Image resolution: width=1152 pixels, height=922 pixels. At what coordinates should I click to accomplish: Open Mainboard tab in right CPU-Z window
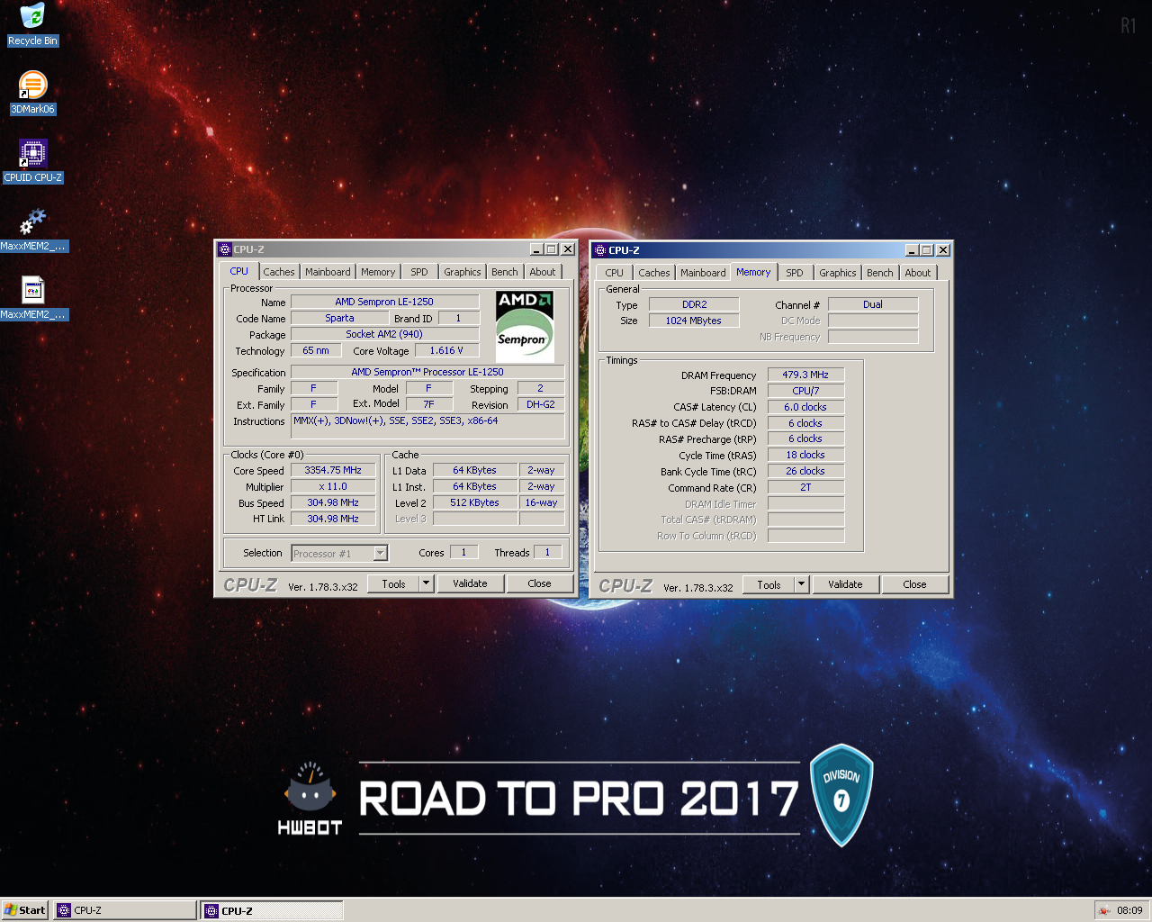point(703,273)
